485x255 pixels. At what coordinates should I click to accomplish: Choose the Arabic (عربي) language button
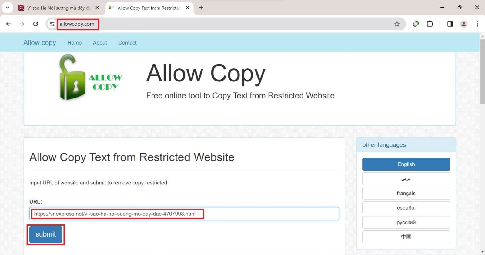406,179
